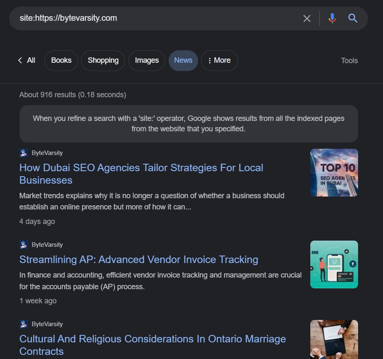Click ByteVarsity source name above Streamlining AP result

coord(47,245)
